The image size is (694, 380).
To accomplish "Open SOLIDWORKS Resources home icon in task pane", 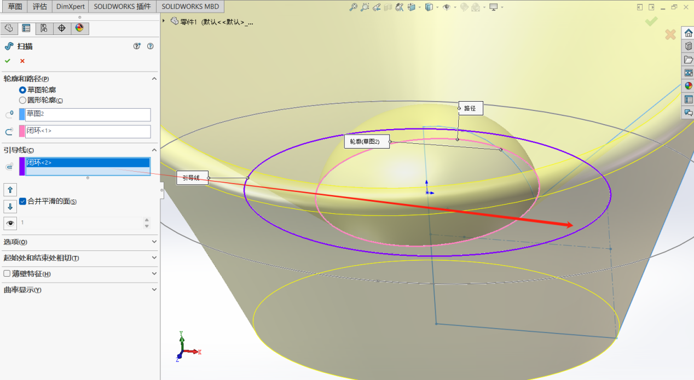I will [688, 33].
